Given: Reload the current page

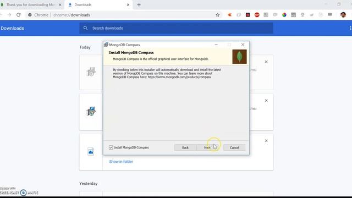Looking at the screenshot, I should 18,15.
